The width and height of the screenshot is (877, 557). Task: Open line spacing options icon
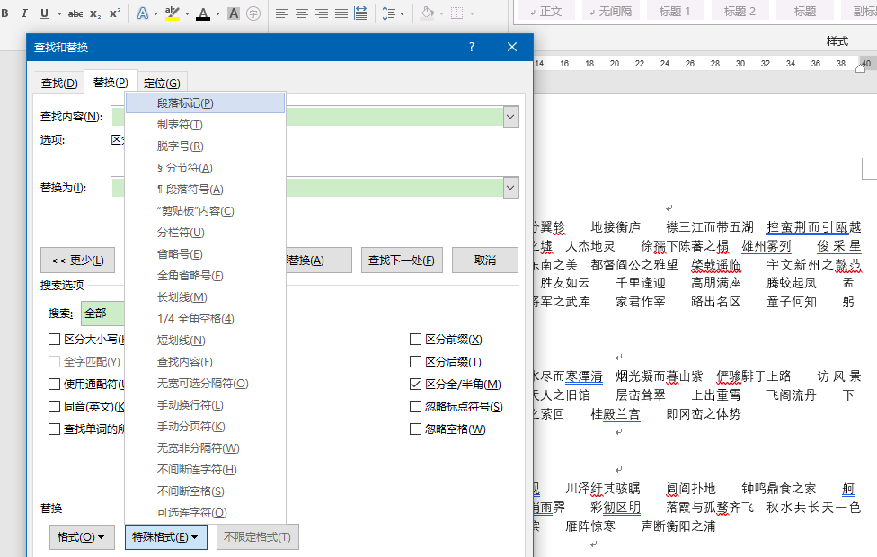click(x=389, y=13)
